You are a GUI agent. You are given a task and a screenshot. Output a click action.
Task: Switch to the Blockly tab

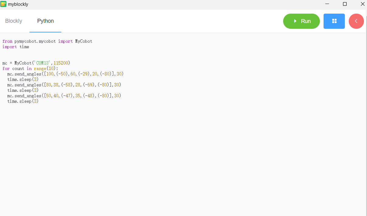(x=13, y=21)
